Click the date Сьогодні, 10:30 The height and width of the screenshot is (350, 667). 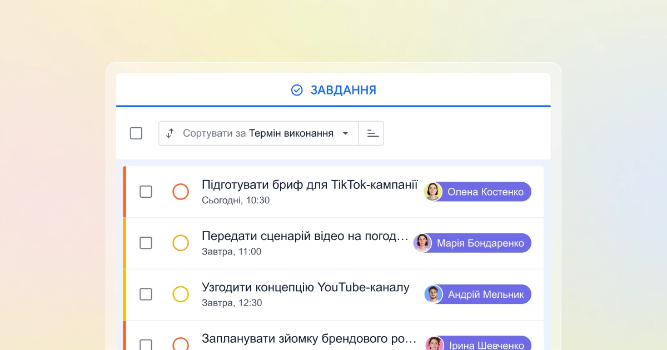[236, 201]
